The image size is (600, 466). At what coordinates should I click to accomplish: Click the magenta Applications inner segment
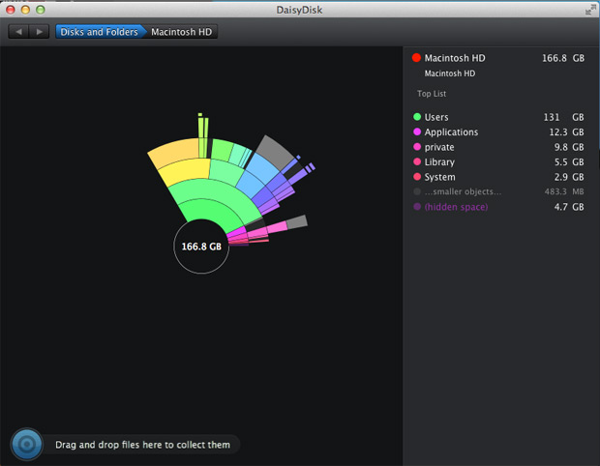click(237, 232)
